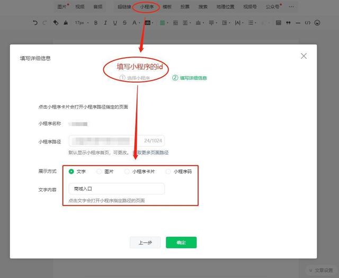339x278 pixels.
Task: Click the dialog title 填写详细信息
Action: [35, 58]
